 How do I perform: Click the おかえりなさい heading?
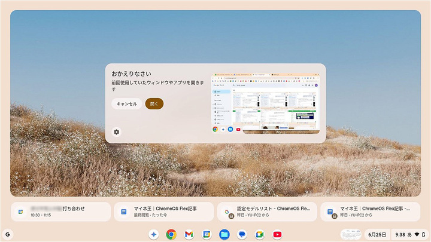pyautogui.click(x=131, y=74)
